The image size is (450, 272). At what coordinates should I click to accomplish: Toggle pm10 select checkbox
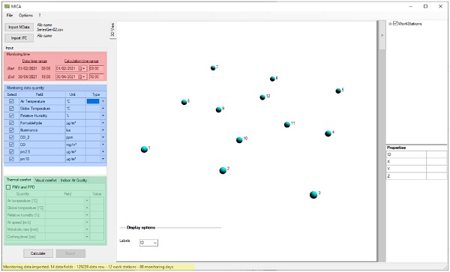click(11, 159)
